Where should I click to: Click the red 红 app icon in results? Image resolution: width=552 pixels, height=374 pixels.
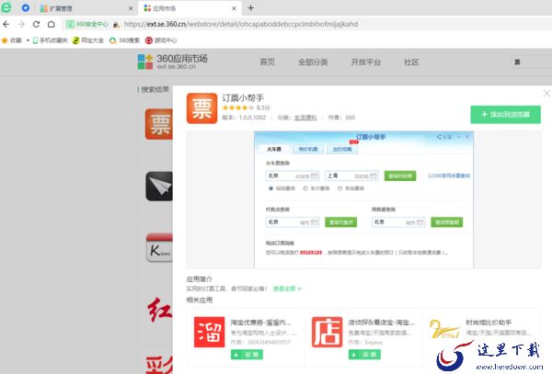pos(160,310)
